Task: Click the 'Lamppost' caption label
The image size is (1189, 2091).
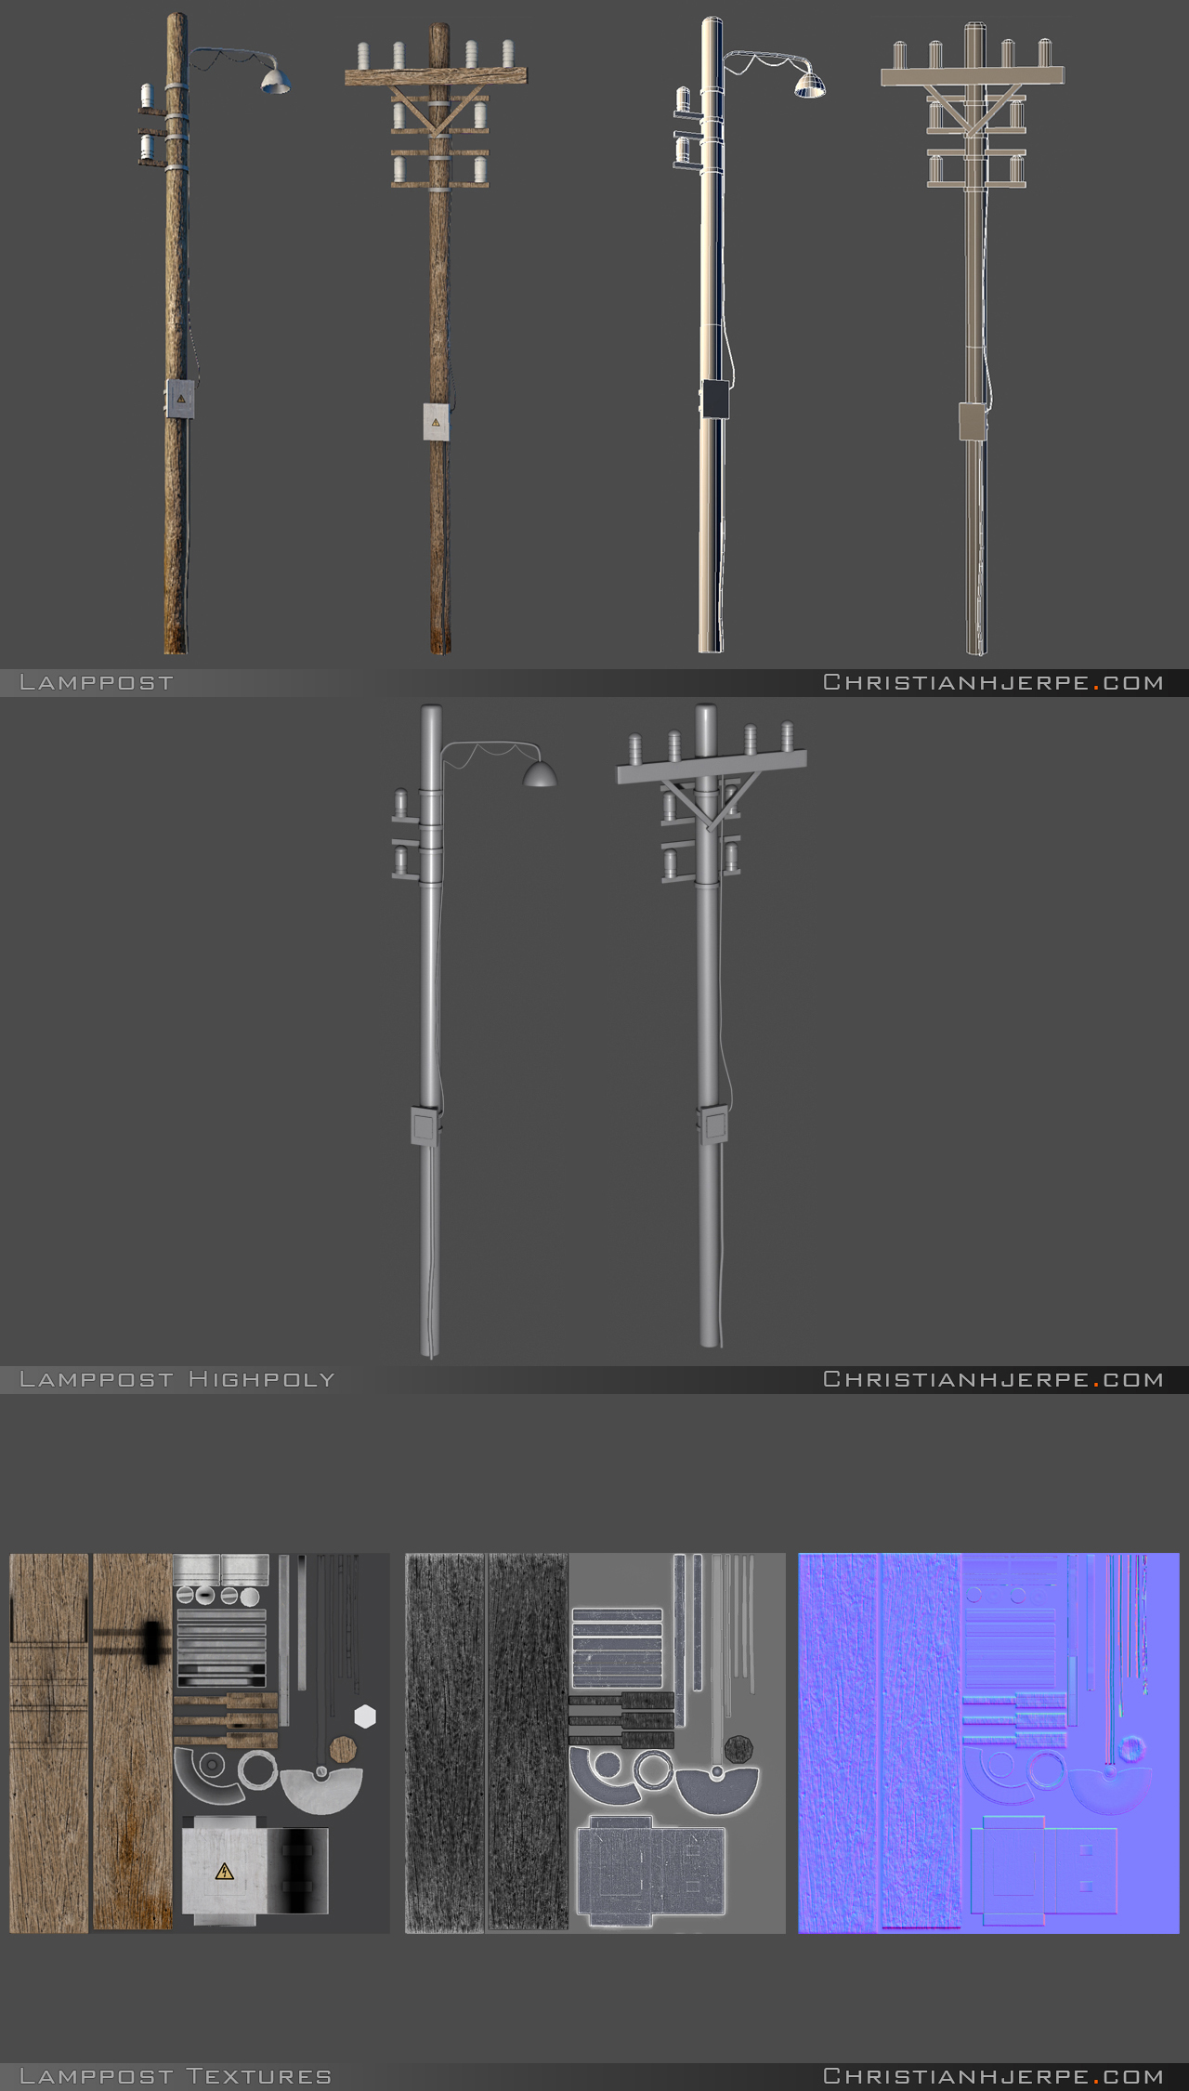Action: [x=97, y=683]
